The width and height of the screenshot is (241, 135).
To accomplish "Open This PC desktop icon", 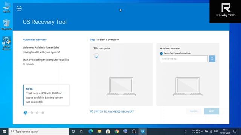I will tap(6, 7).
